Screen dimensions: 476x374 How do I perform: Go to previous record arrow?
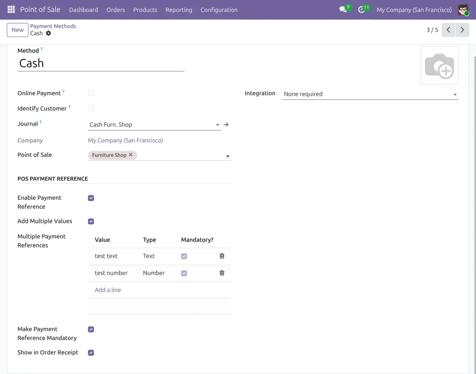(x=448, y=30)
